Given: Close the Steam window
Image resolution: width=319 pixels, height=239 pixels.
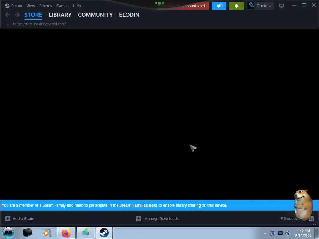Looking at the screenshot, I should coord(314,5).
